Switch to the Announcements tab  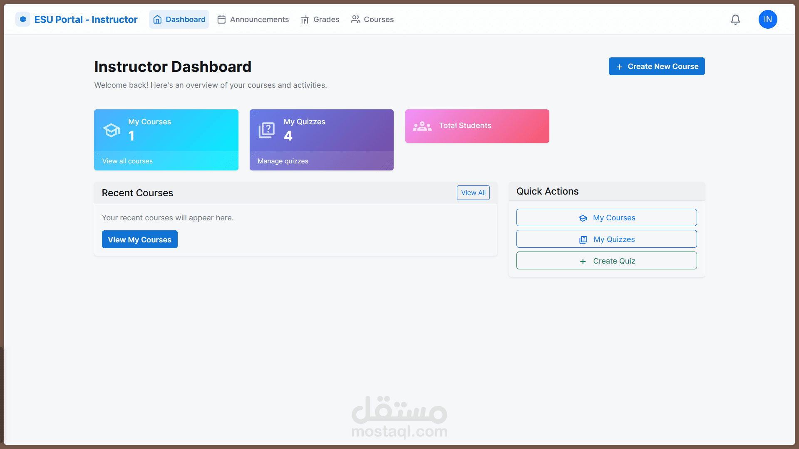pos(259,19)
